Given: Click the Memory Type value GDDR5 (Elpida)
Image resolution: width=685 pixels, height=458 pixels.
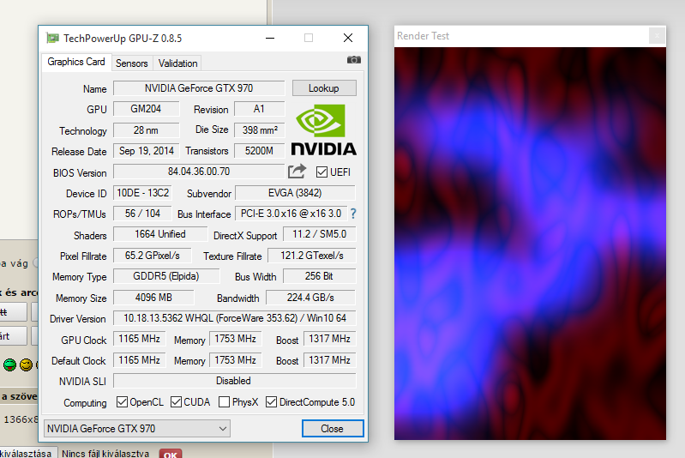Looking at the screenshot, I should (x=166, y=276).
